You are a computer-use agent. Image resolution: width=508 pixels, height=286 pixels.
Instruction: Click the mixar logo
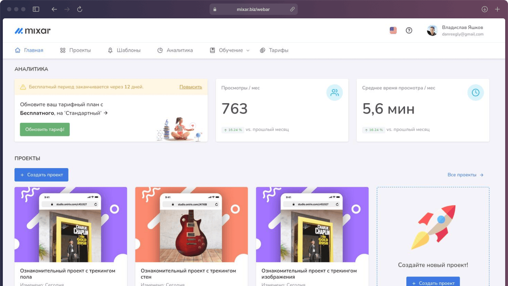32,31
